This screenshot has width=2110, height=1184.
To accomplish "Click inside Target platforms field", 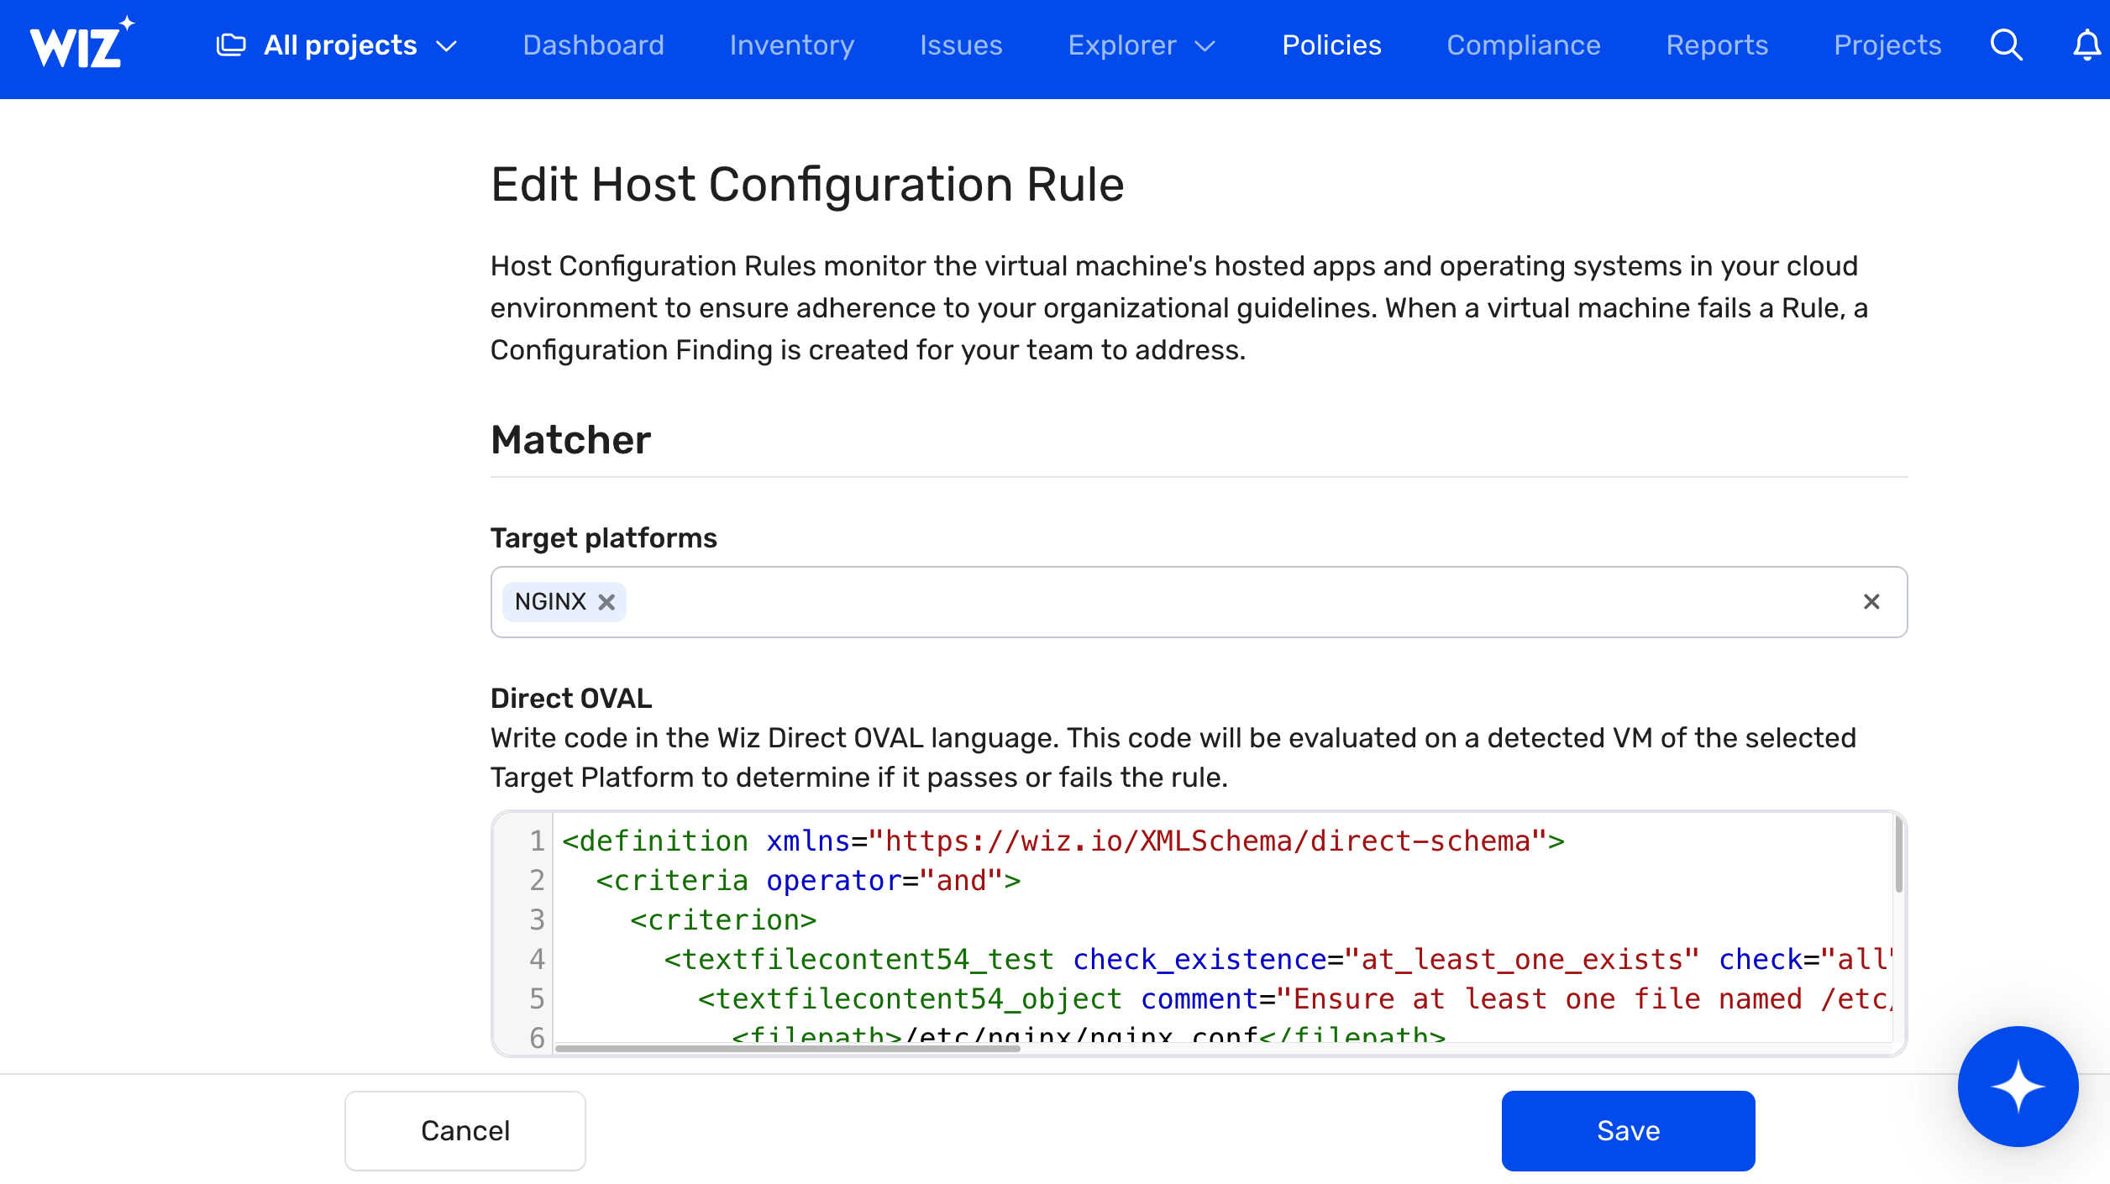I will click(1199, 602).
